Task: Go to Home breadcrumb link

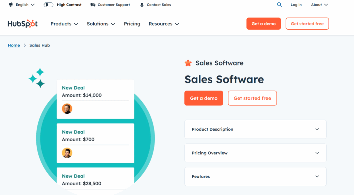Action: tap(14, 45)
